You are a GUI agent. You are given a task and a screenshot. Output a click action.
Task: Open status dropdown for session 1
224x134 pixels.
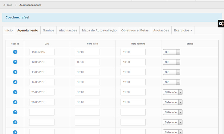171,52
